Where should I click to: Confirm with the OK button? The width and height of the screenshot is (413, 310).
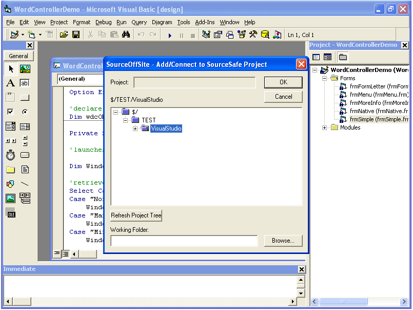[x=283, y=82]
